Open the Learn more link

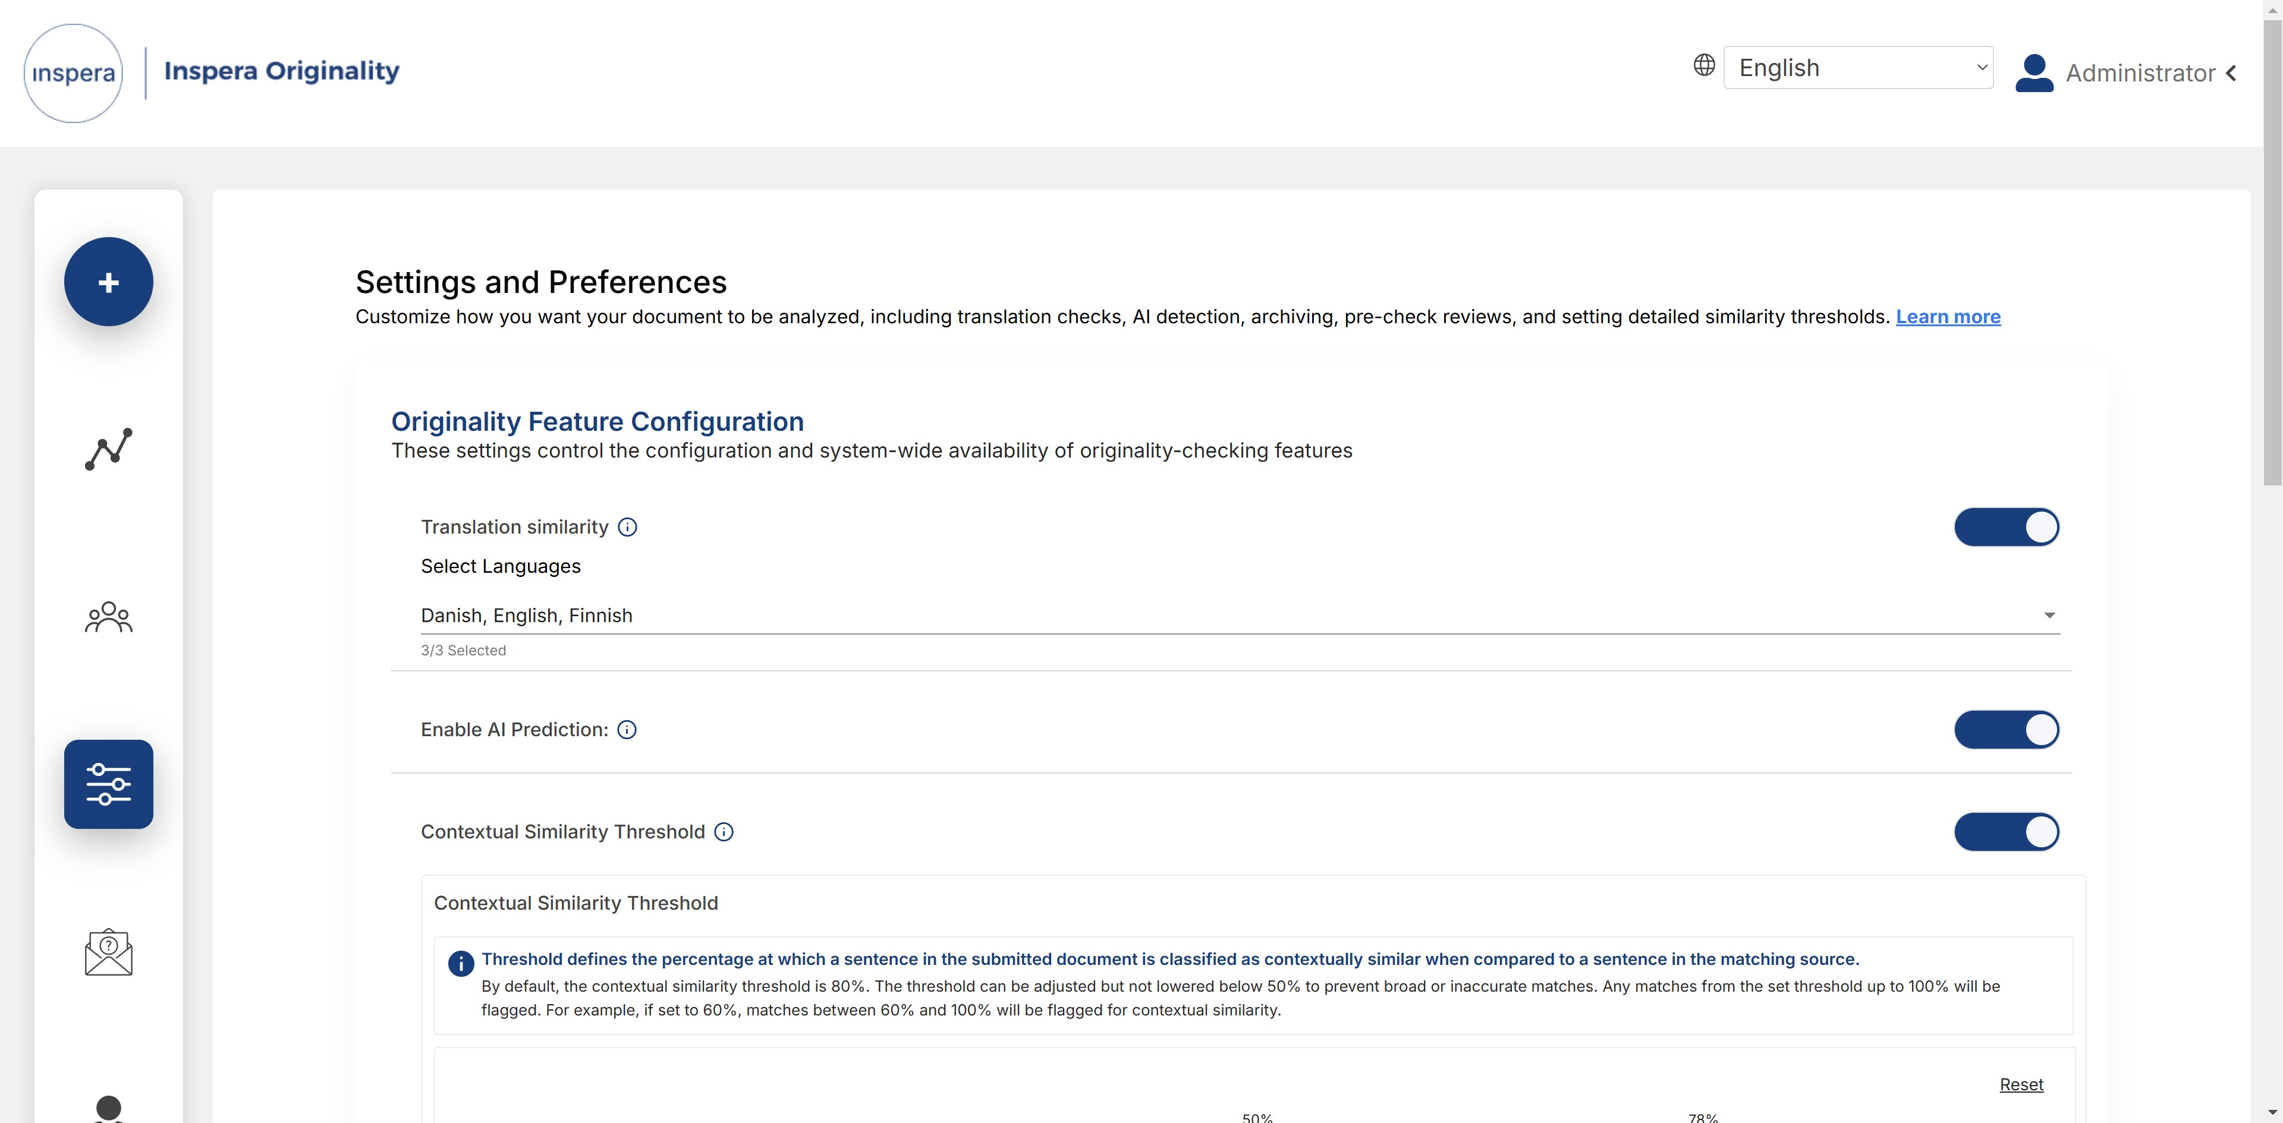[x=1948, y=317]
